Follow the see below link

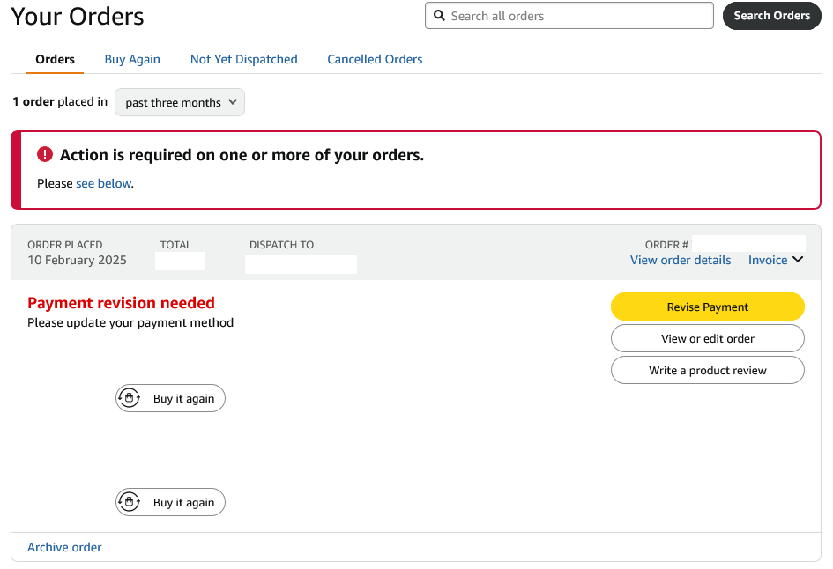coord(103,183)
